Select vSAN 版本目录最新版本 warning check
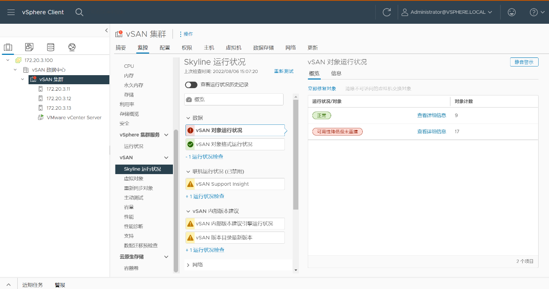Screen dimensions: 549x289 click(x=235, y=238)
